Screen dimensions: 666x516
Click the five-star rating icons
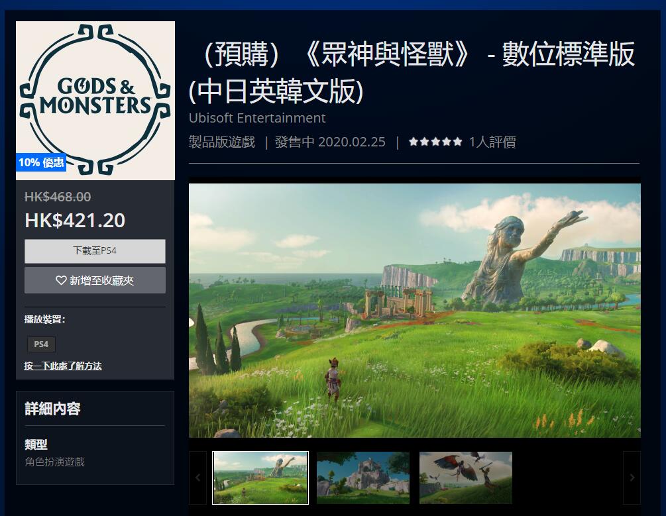pos(435,142)
